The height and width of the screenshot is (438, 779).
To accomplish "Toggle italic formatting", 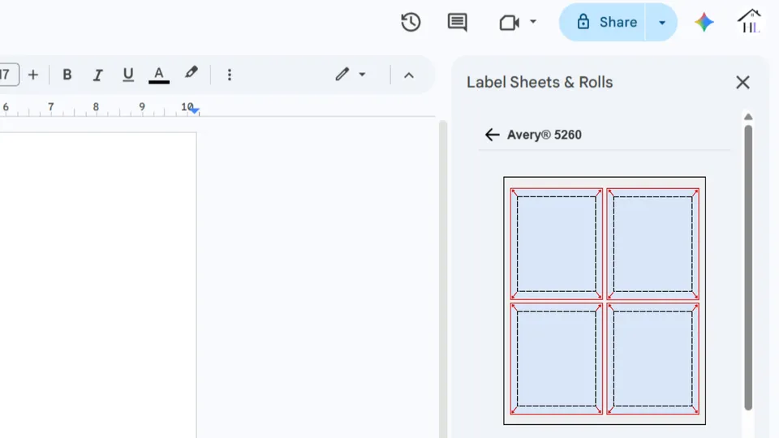I will (x=98, y=75).
